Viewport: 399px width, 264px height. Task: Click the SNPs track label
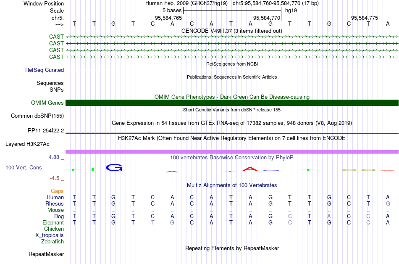[x=57, y=90]
